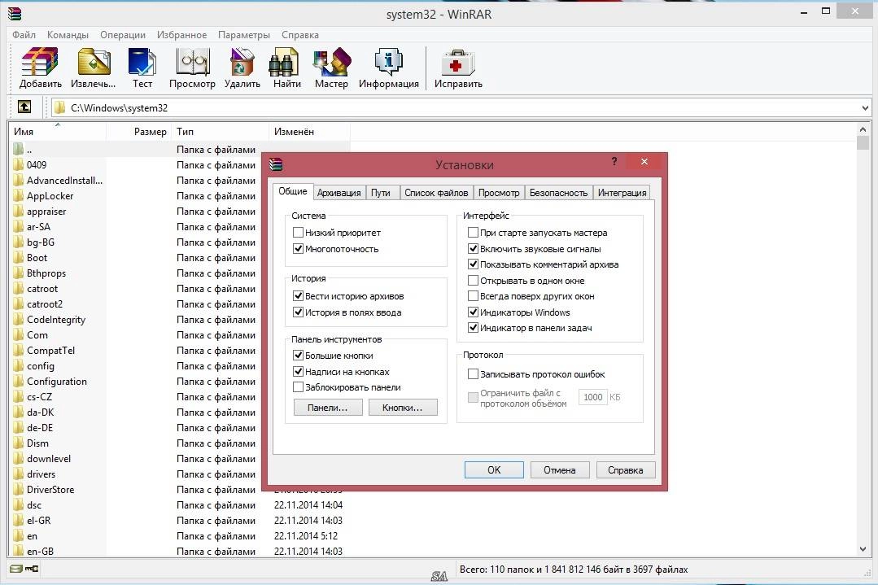Select the folder icon of AppLocker
878x585 pixels.
[19, 196]
